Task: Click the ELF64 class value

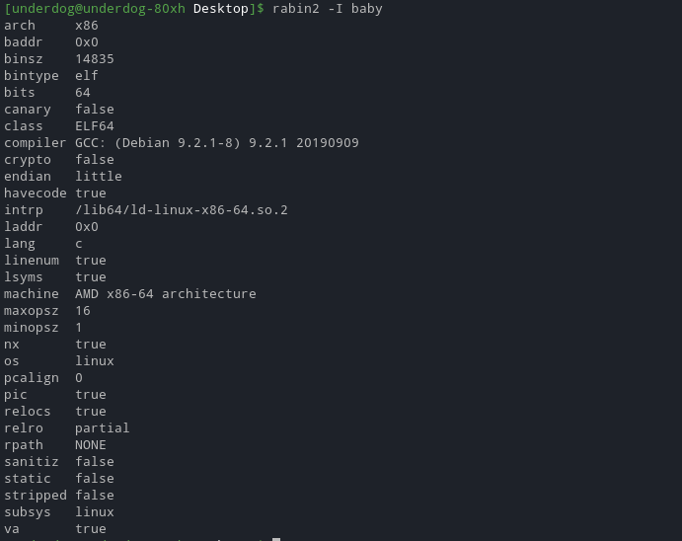Action: coord(95,126)
